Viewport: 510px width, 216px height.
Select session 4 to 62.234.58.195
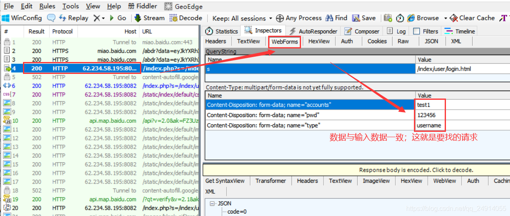[101, 69]
